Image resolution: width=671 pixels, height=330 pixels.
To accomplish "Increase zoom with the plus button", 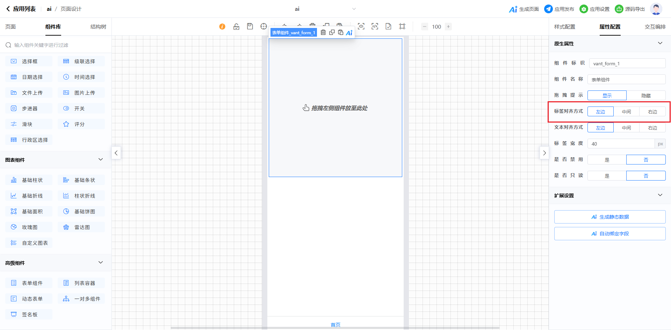I will (448, 27).
